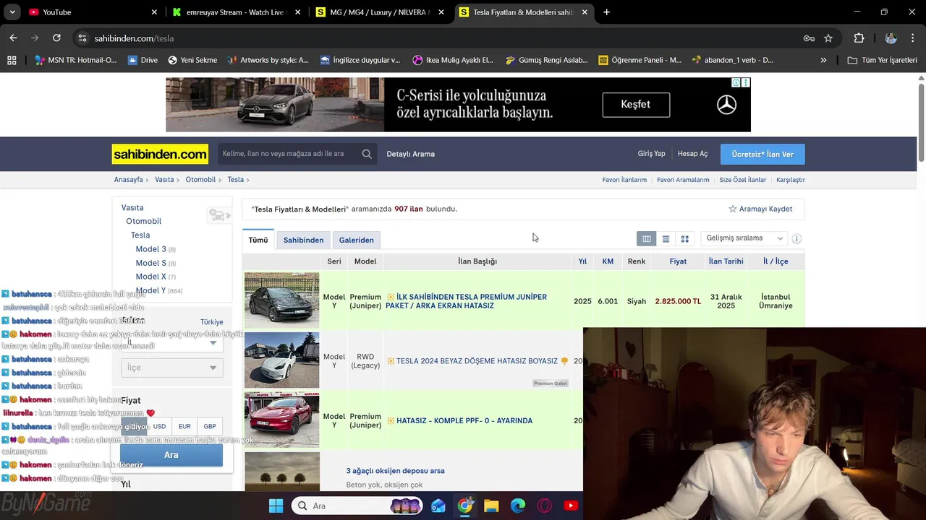Switch to grid gallery view icon
This screenshot has height=520, width=926.
684,239
